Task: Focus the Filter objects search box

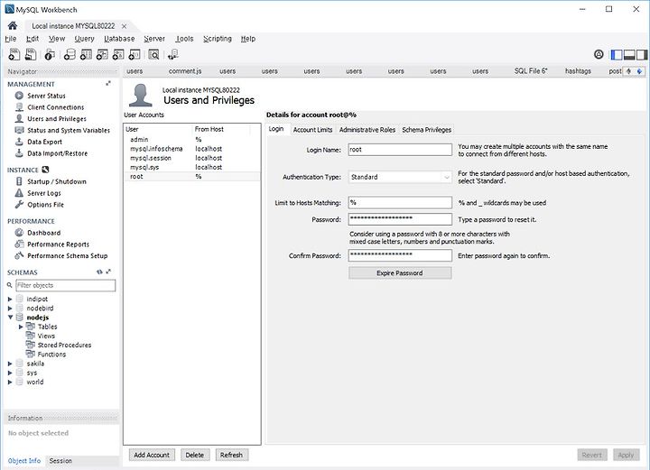Action: click(66, 285)
